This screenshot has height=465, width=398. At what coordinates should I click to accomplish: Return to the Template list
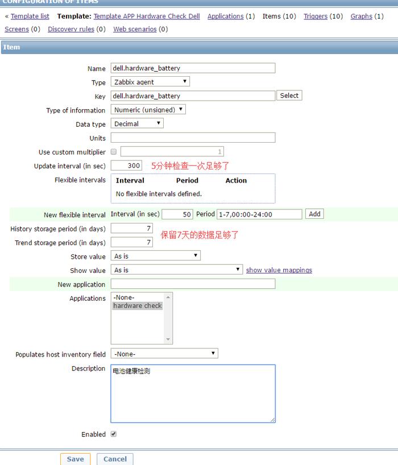30,16
